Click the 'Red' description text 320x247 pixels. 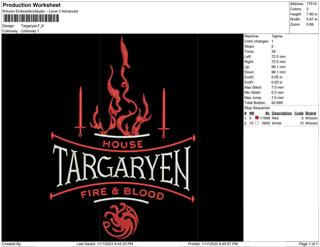coord(275,118)
